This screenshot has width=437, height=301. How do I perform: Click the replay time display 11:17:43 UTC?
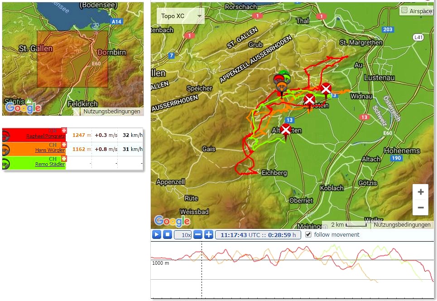coord(258,235)
